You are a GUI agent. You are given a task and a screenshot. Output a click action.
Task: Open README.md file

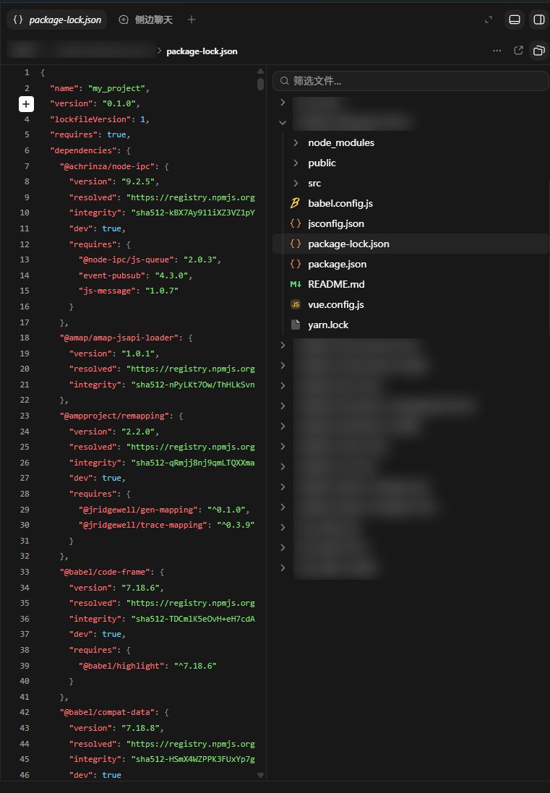coord(336,284)
